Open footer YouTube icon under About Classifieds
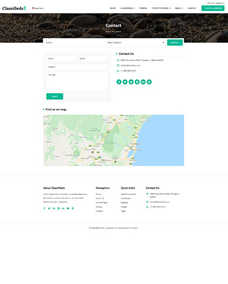 (68, 209)
